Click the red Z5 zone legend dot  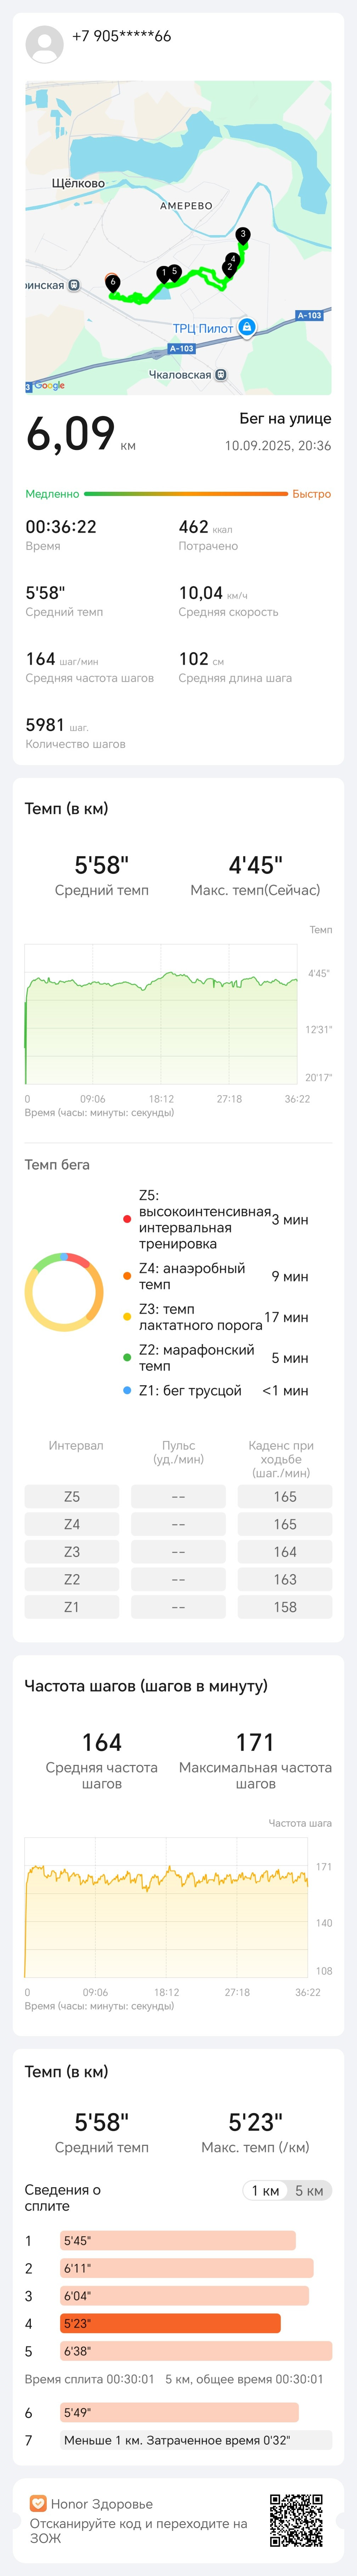[x=127, y=1219]
